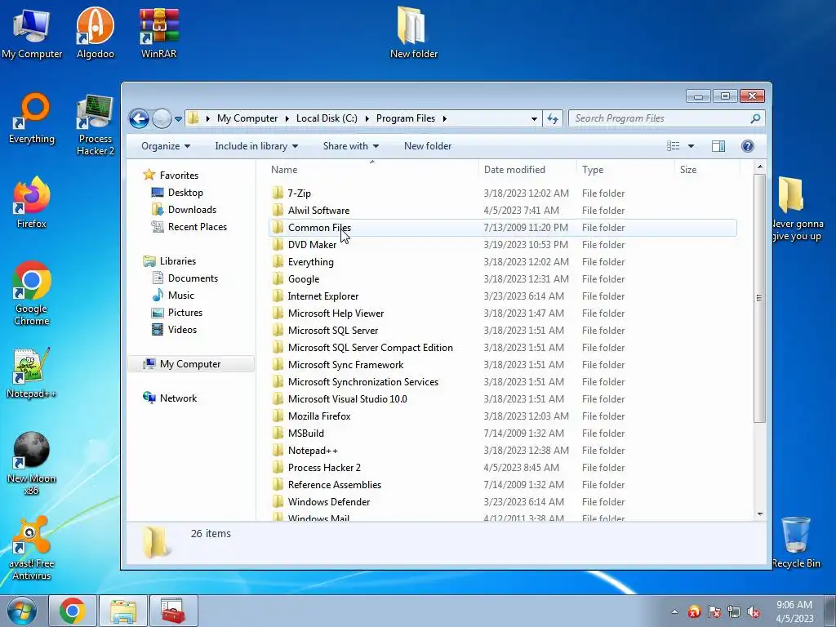Select the Microsoft SQL Server Compact Edition folder
Screen dimensions: 836x627
click(x=370, y=348)
